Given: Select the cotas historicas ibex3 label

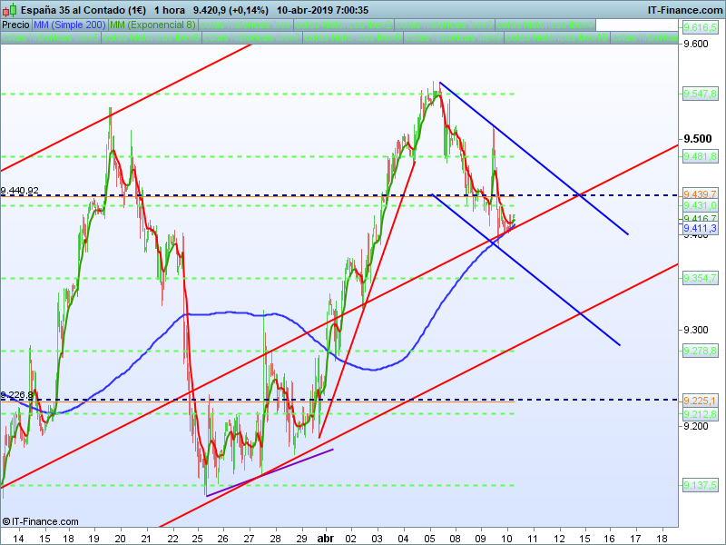Looking at the screenshot, I should point(445,25).
